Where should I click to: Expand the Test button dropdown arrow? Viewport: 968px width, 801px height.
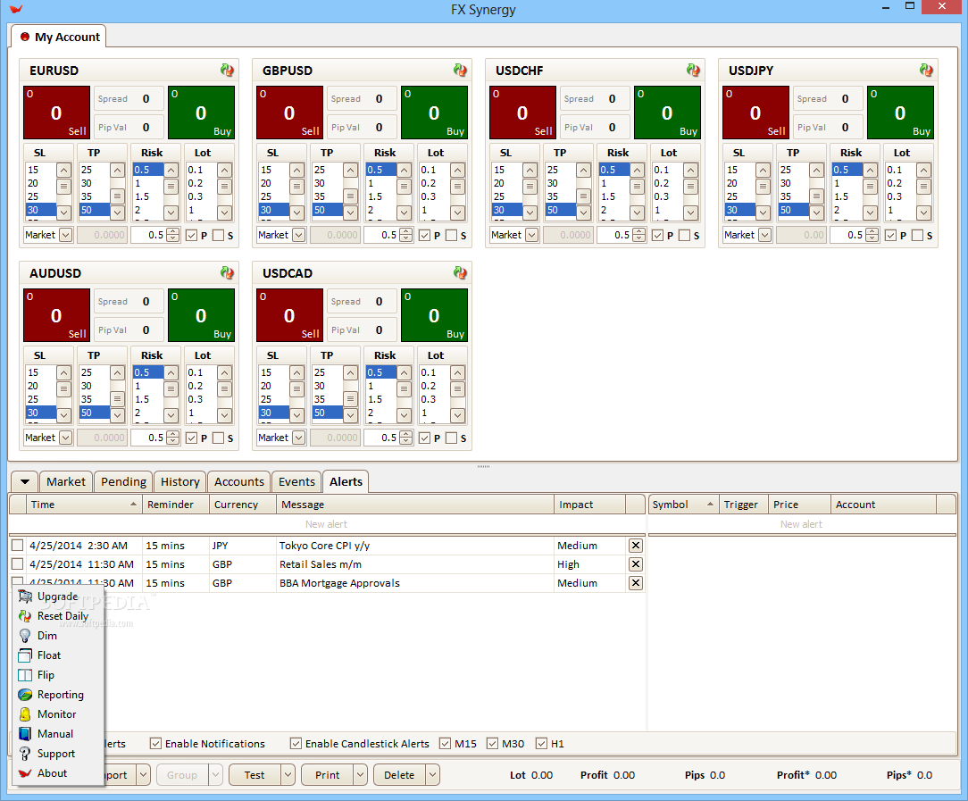click(288, 775)
